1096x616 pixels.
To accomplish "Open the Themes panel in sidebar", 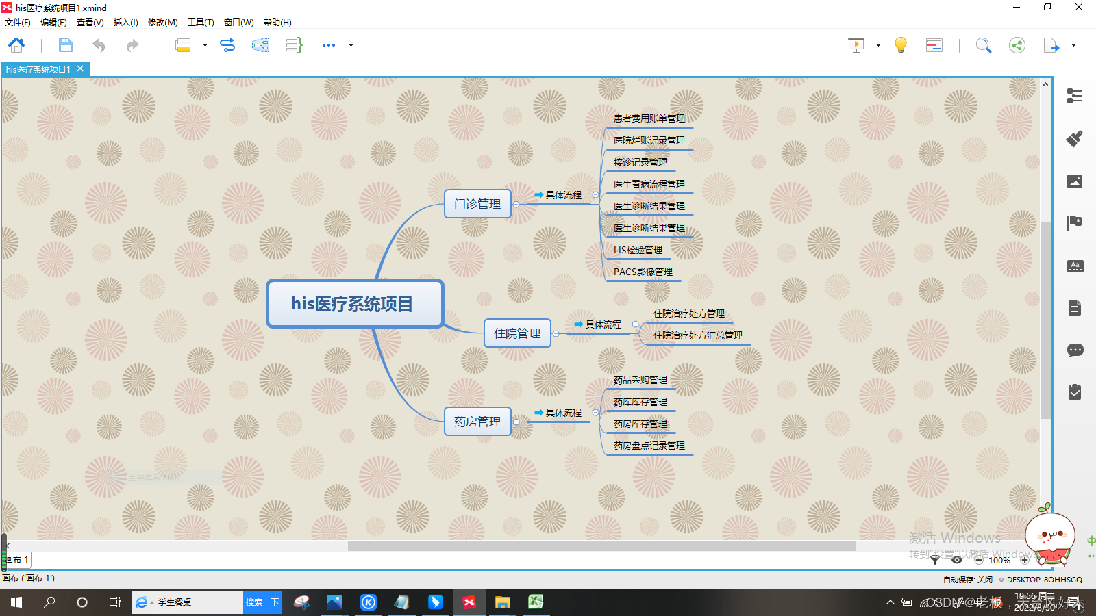I will coord(1075,266).
